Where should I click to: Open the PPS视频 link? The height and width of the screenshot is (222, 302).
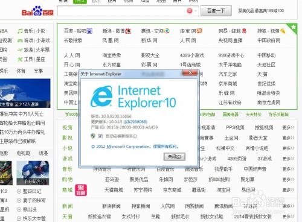235,127
